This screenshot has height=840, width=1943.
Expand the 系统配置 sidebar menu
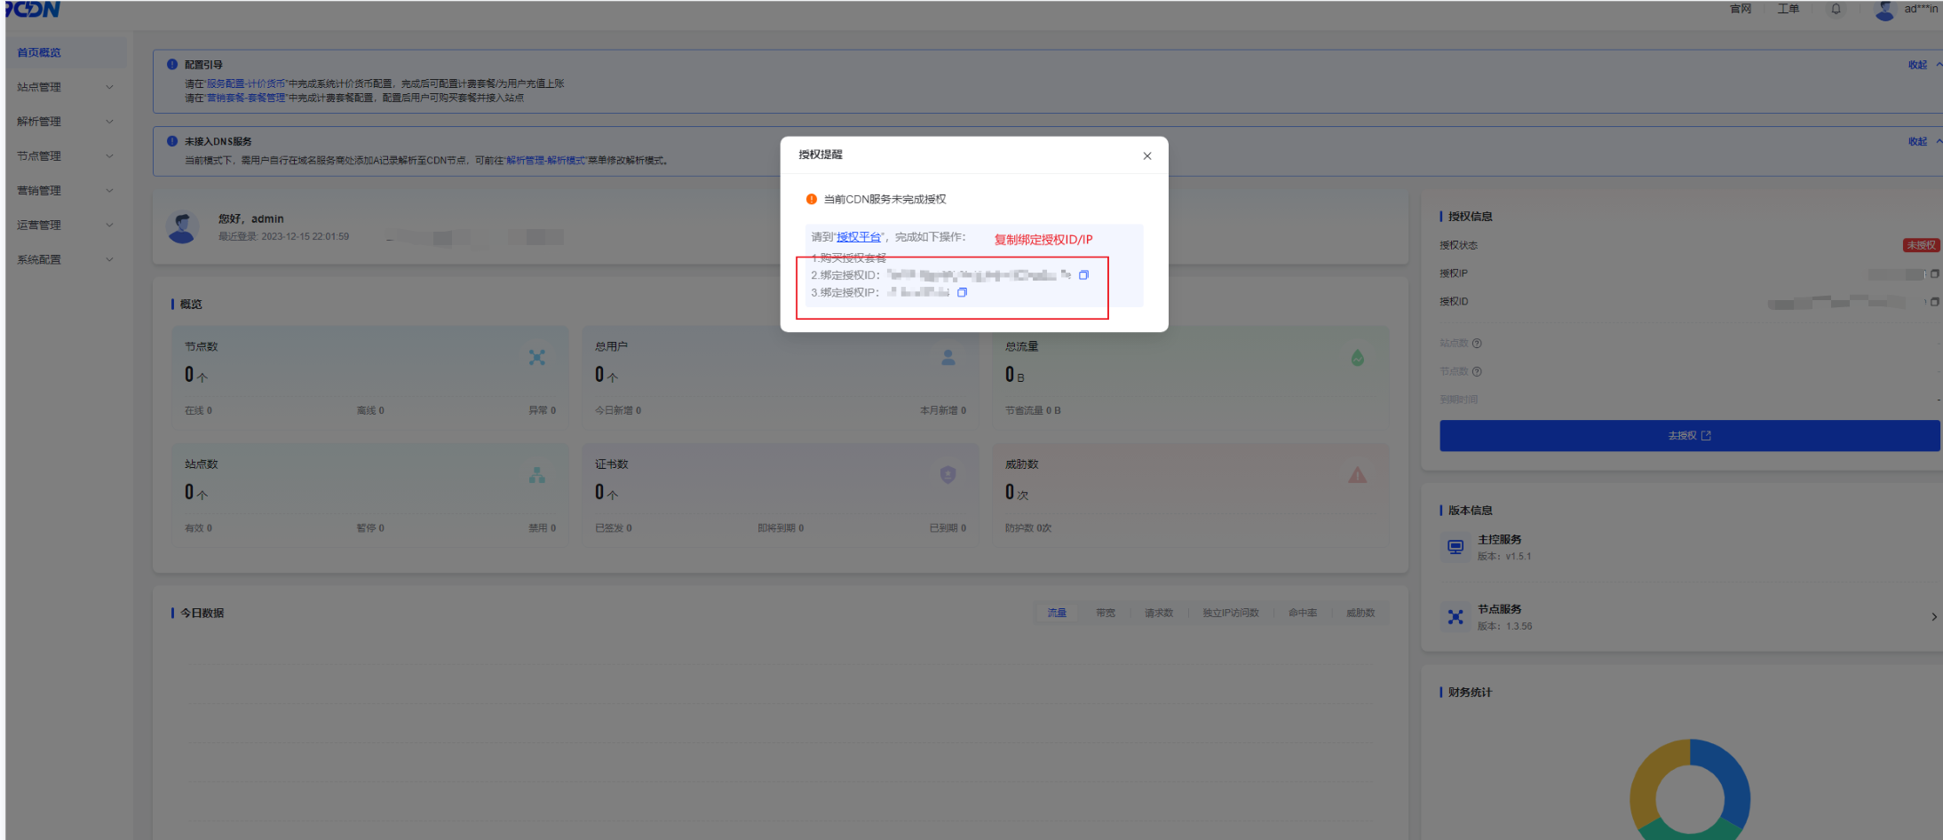click(x=65, y=260)
